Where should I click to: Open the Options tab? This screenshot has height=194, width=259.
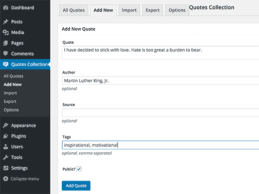(177, 10)
